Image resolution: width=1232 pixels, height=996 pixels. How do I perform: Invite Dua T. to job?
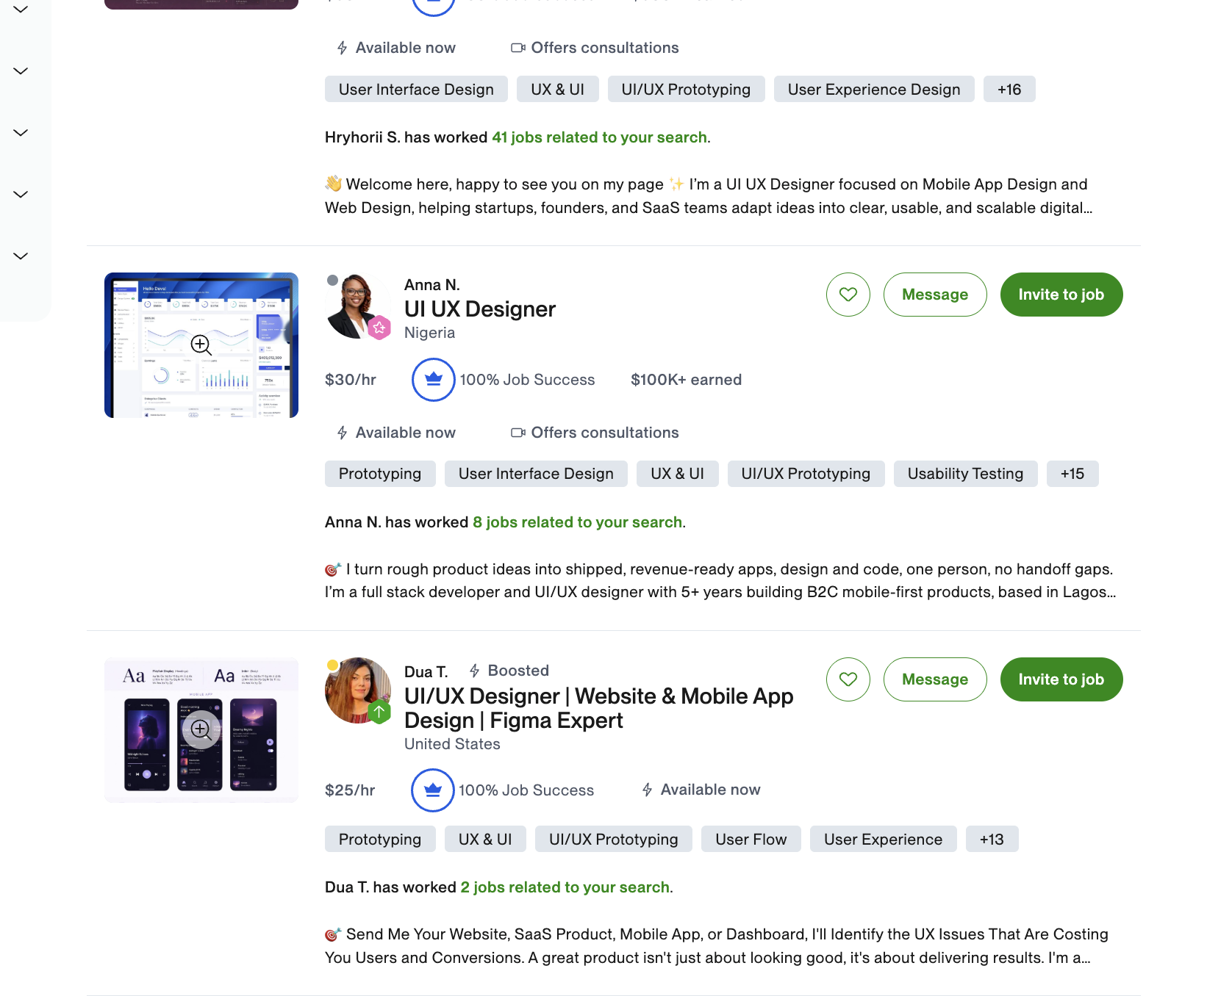pyautogui.click(x=1061, y=679)
